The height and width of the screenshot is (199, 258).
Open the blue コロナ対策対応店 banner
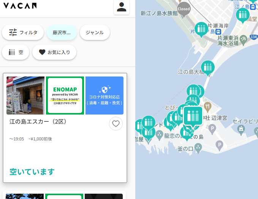point(104,96)
